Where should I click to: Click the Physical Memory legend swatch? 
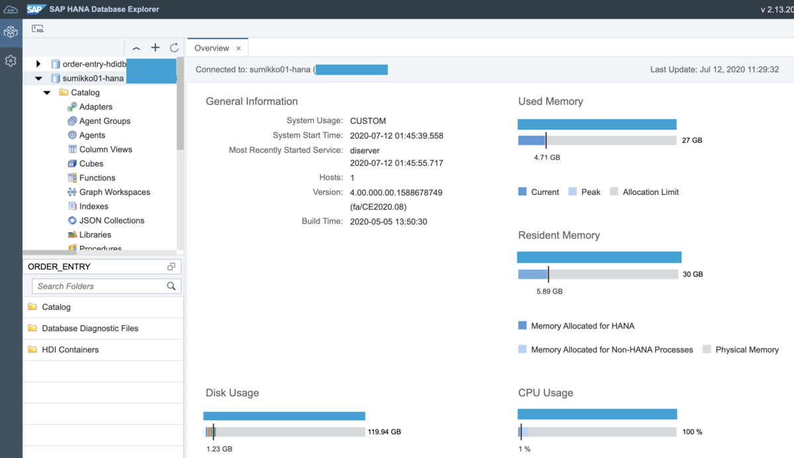(x=707, y=349)
